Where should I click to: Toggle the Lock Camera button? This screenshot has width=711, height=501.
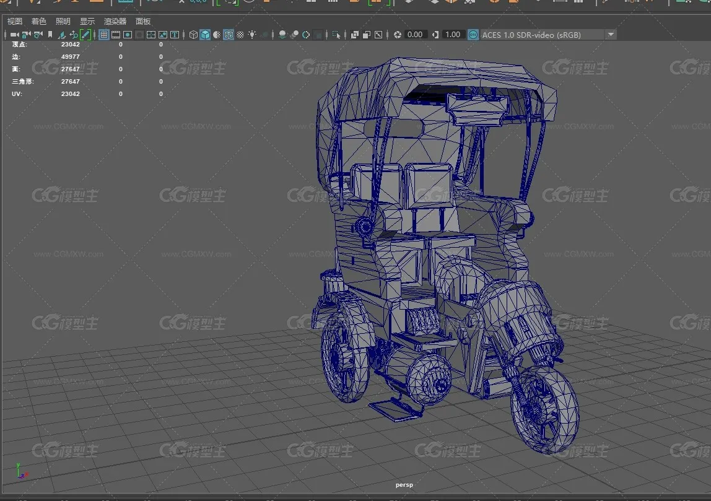click(26, 35)
